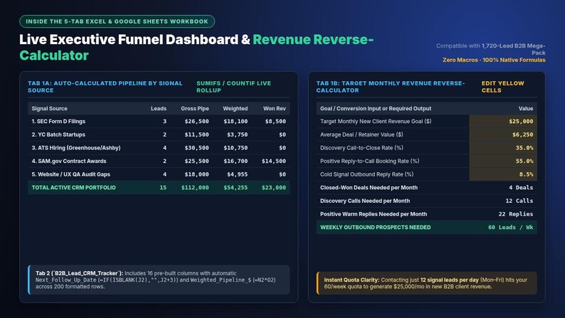The height and width of the screenshot is (318, 565).
Task: Click the $14,500 won revenue value
Action: [274, 161]
